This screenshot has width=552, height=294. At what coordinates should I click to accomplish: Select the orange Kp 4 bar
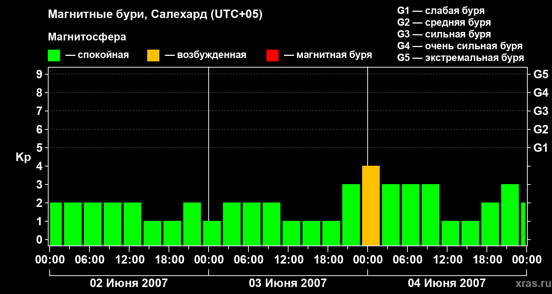pyautogui.click(x=371, y=206)
